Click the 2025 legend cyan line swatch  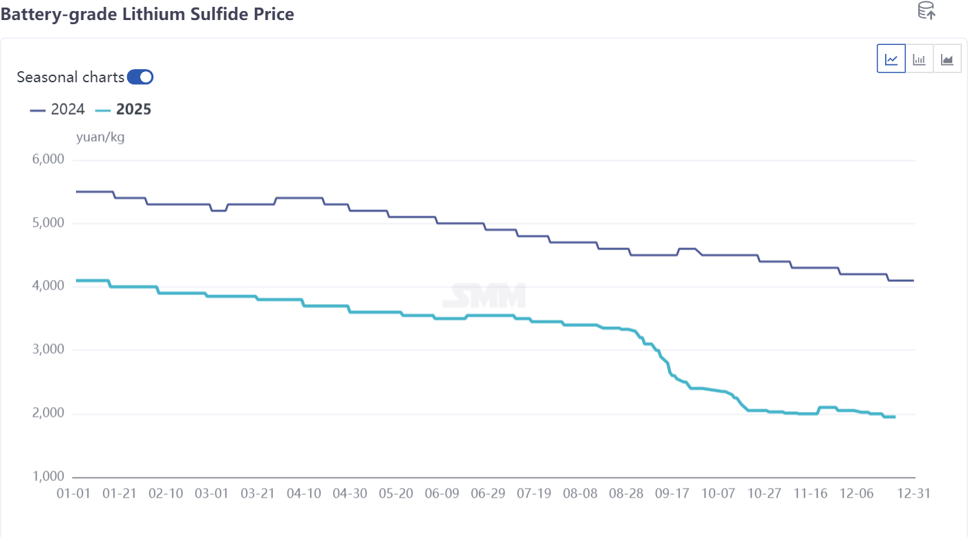(102, 110)
